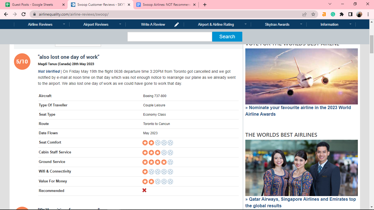374x210 pixels.
Task: Open the Amazon Assistant extension
Action: tap(324, 14)
